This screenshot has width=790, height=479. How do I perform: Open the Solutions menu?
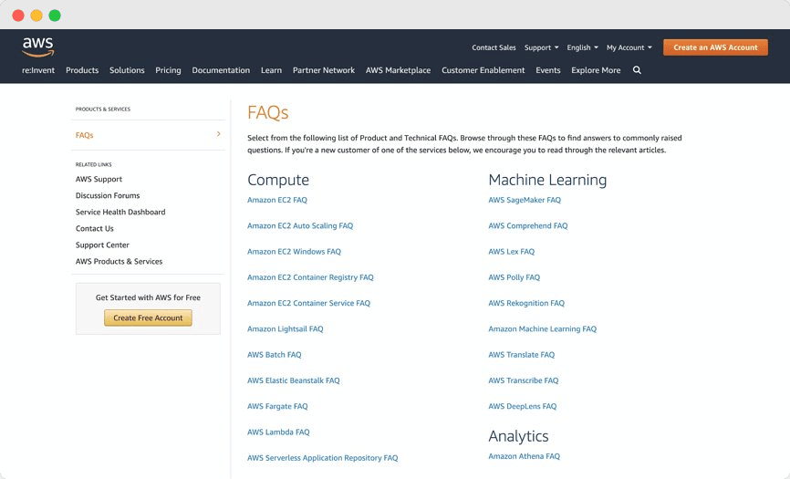[x=127, y=70]
